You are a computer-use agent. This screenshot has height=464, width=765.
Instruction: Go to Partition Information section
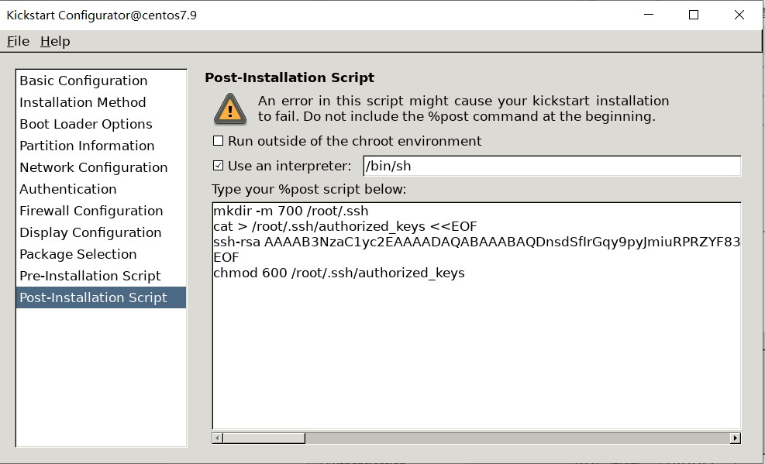coord(101,146)
